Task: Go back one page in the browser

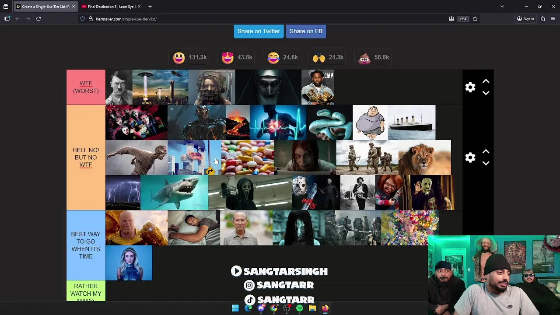Action: pos(17,19)
